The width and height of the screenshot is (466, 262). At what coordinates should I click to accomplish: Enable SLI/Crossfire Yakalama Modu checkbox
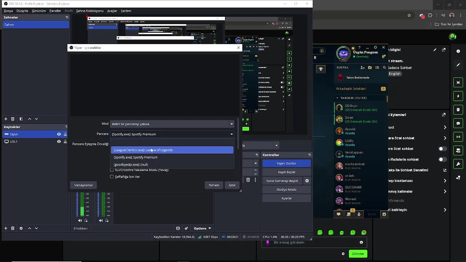112,170
